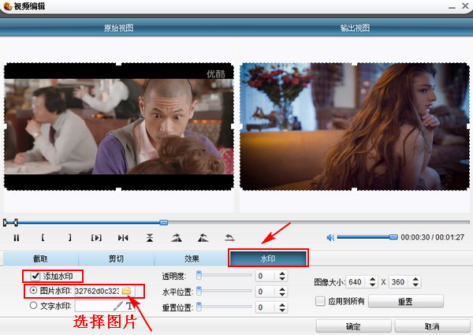Close the 视频编辑 window
This screenshot has height=335, width=473.
[x=465, y=6]
